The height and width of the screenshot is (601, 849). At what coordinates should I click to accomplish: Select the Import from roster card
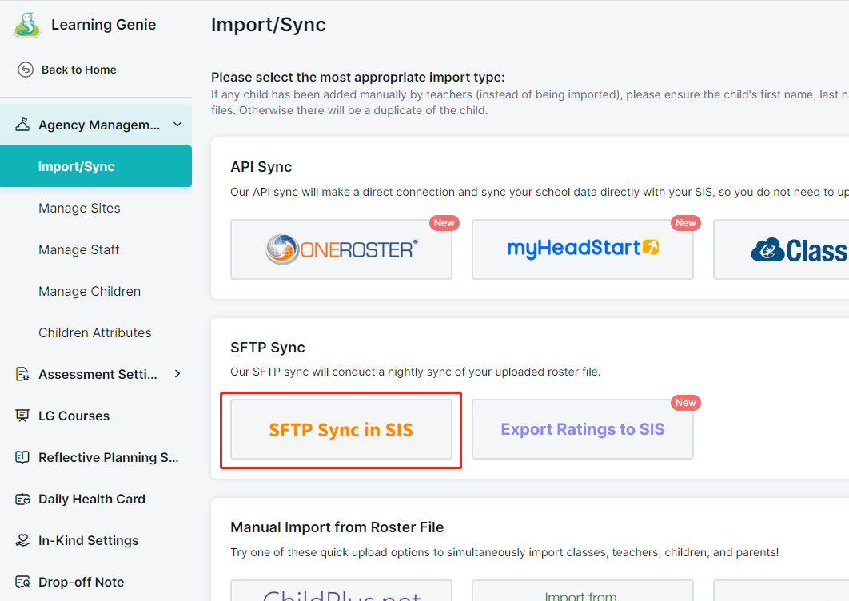click(x=583, y=591)
